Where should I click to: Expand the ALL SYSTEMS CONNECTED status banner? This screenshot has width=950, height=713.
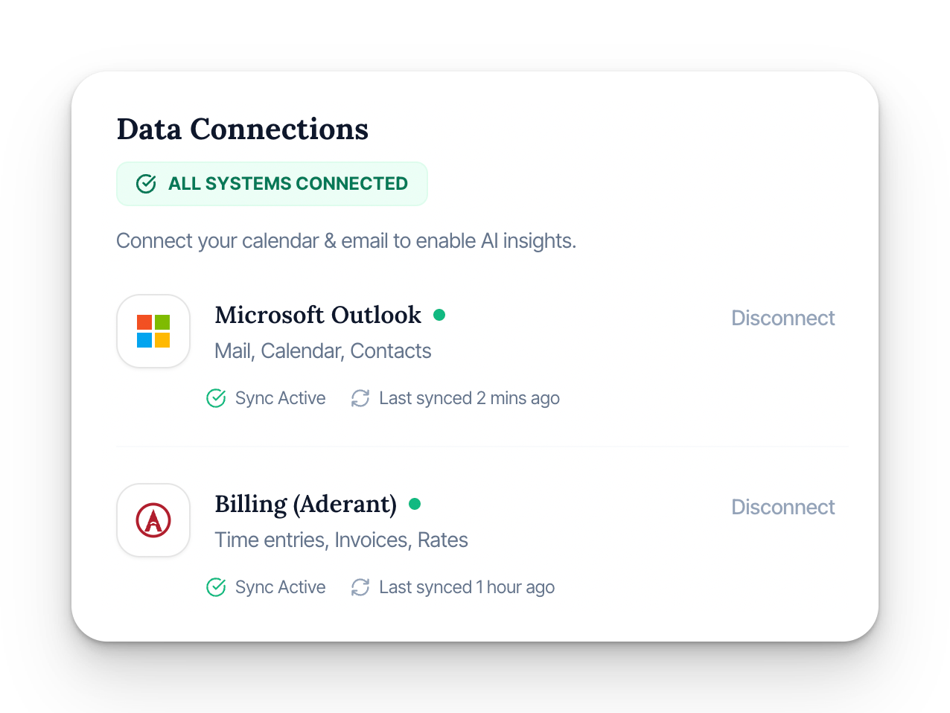[272, 183]
